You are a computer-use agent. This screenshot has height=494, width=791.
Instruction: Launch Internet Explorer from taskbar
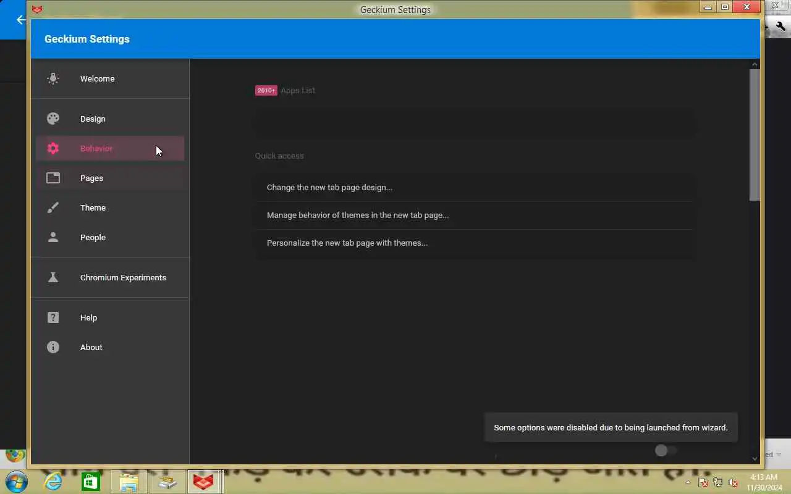53,482
